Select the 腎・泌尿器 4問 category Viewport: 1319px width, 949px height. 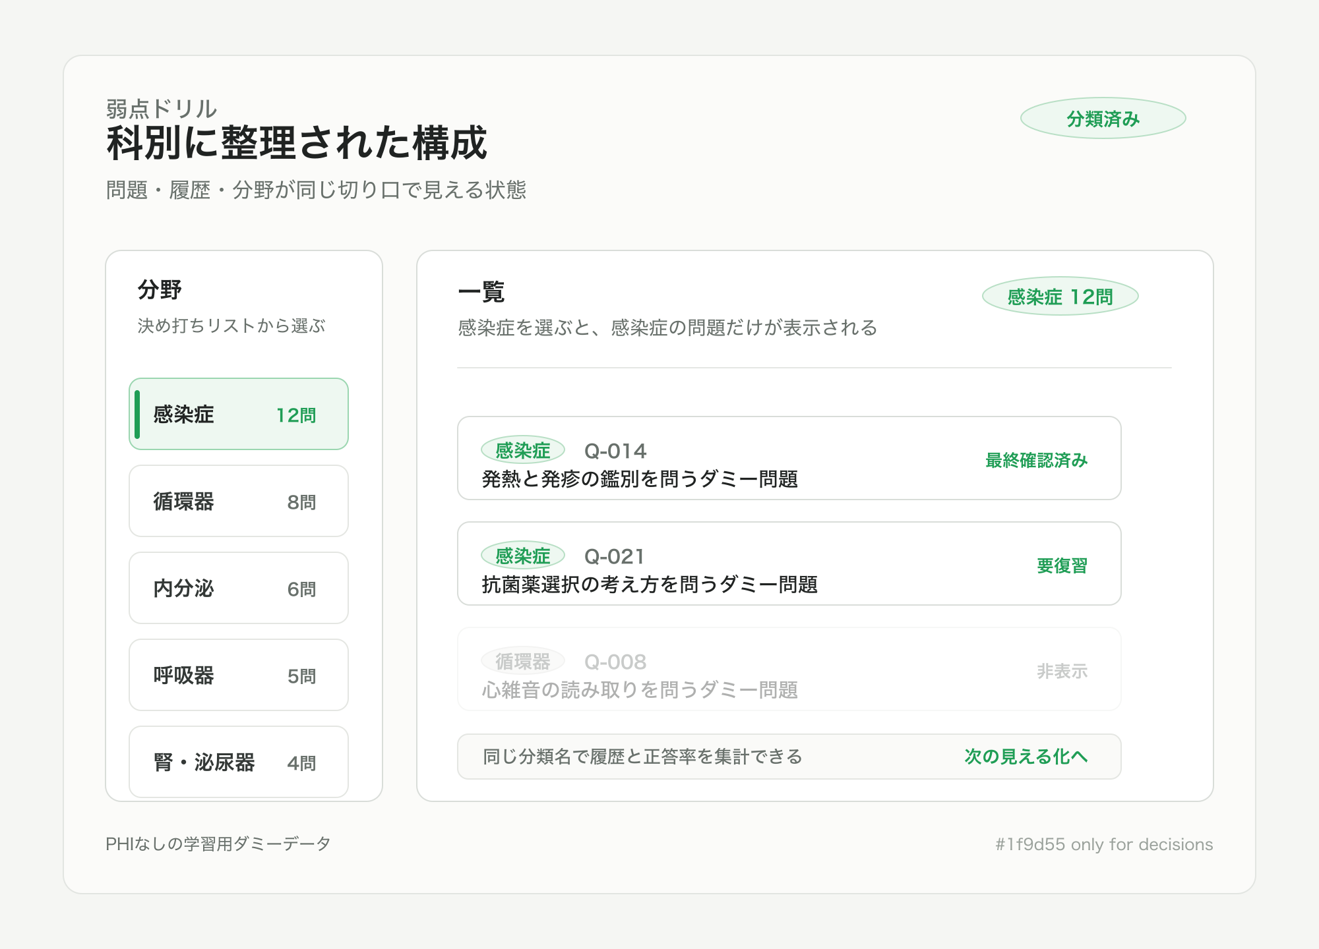point(239,762)
